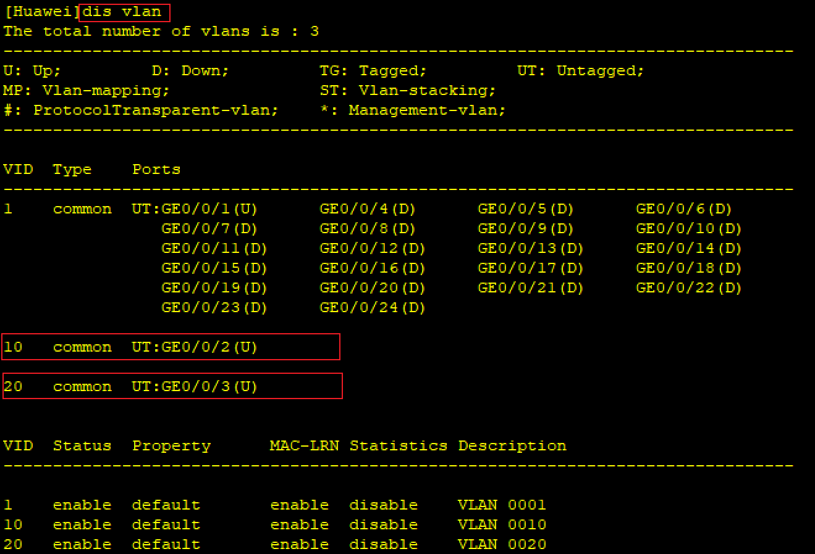Click port GE0/0/20(D)
The width and height of the screenshot is (815, 554).
(x=373, y=288)
